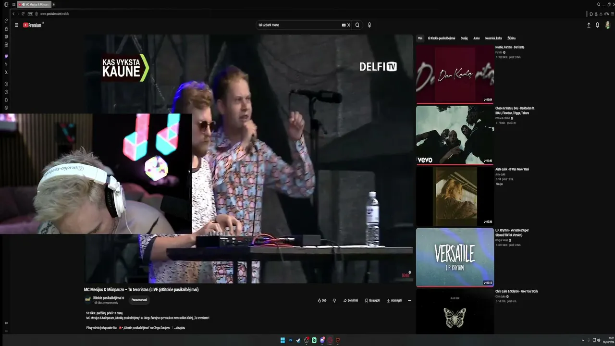Reload the page with the refresh icon
The width and height of the screenshot is (615, 346).
[24, 14]
